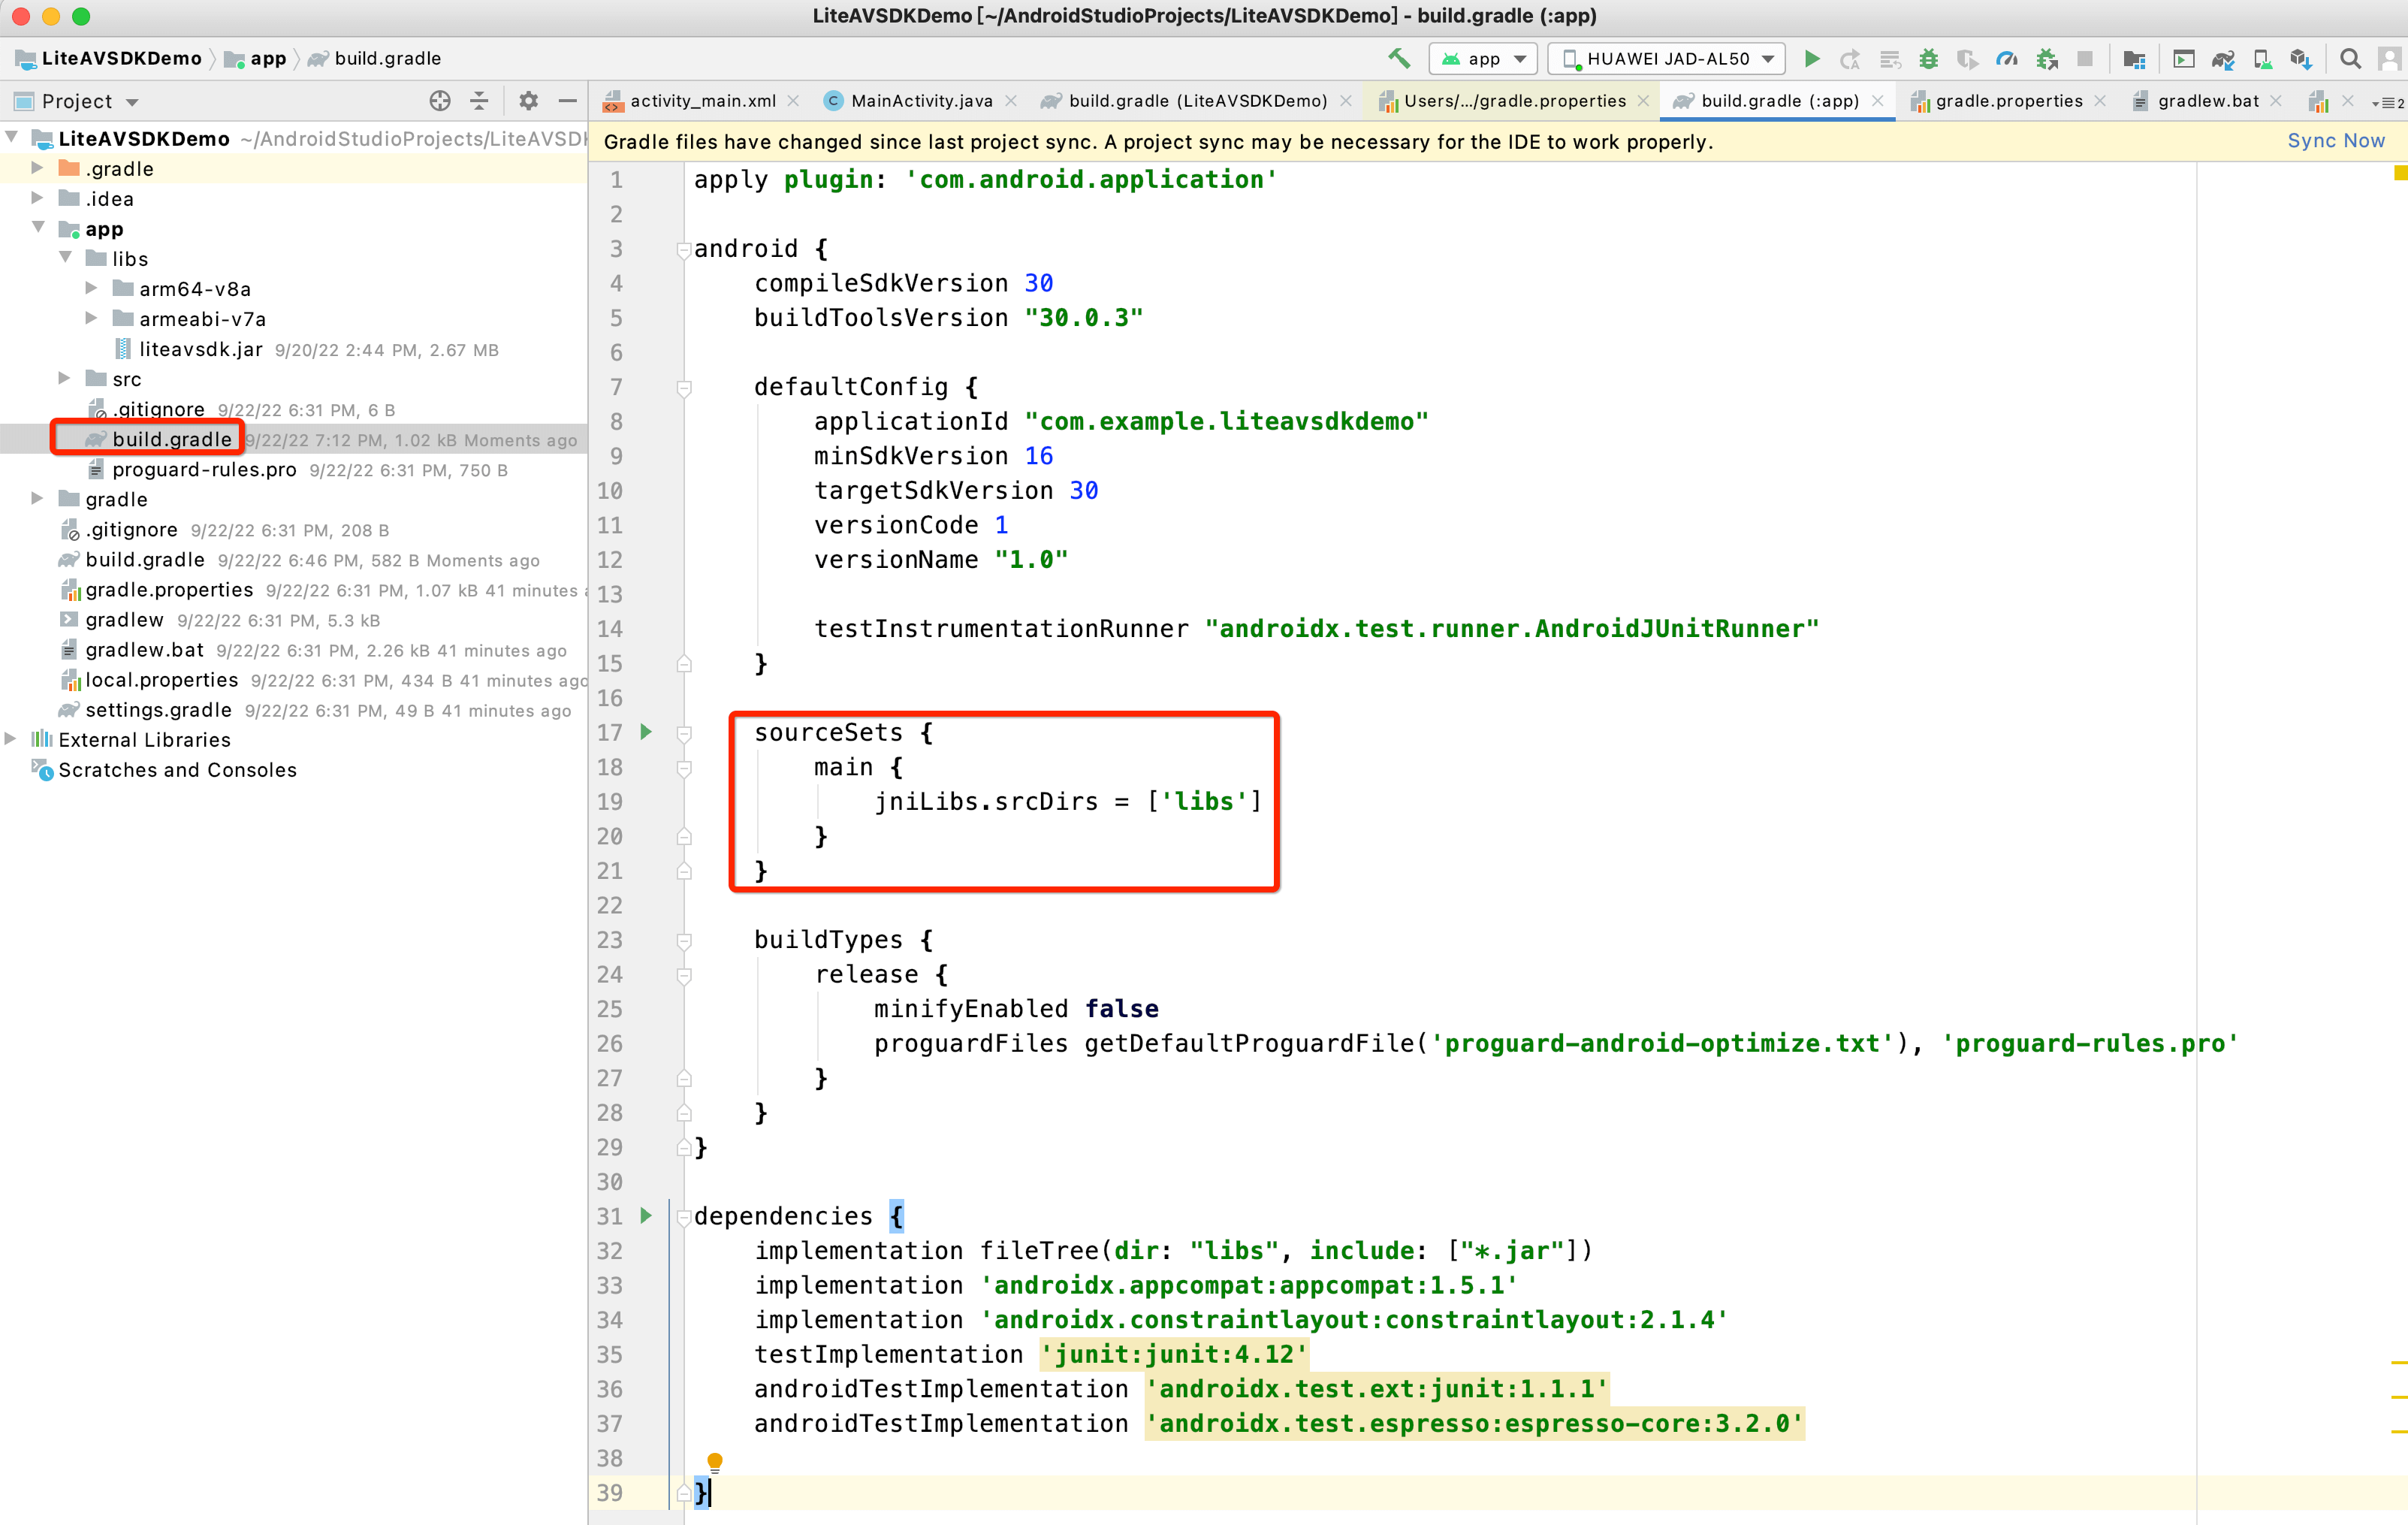This screenshot has height=1525, width=2408.
Task: Click the Project panel settings gear
Action: (x=528, y=101)
